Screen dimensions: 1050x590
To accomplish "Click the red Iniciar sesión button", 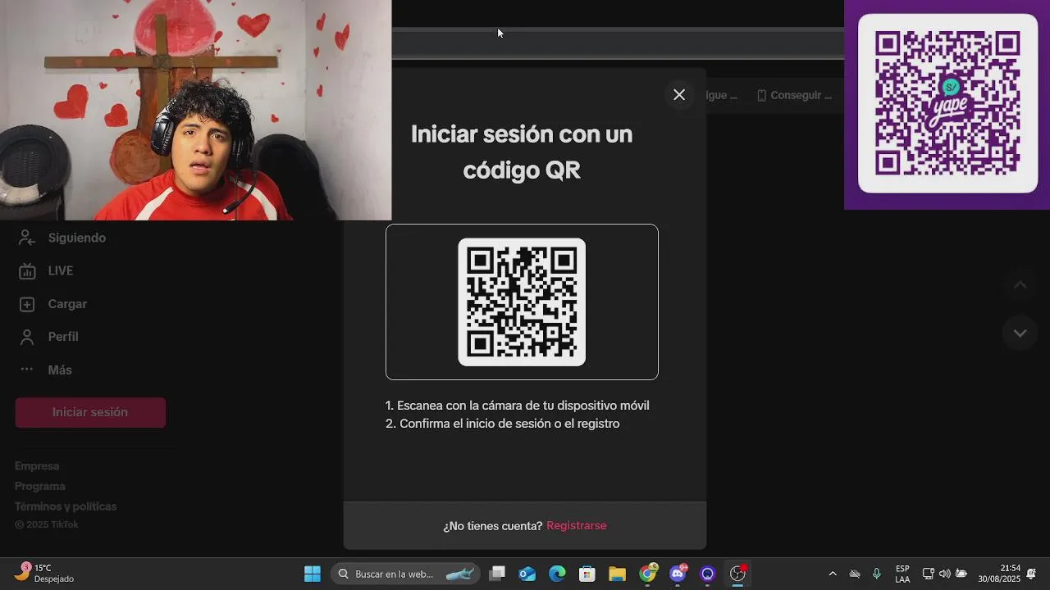I will [x=90, y=412].
